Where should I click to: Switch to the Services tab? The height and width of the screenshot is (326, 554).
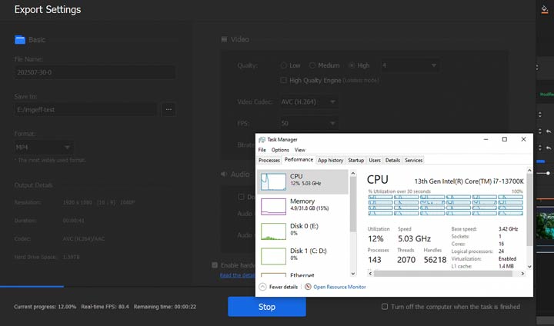click(413, 161)
